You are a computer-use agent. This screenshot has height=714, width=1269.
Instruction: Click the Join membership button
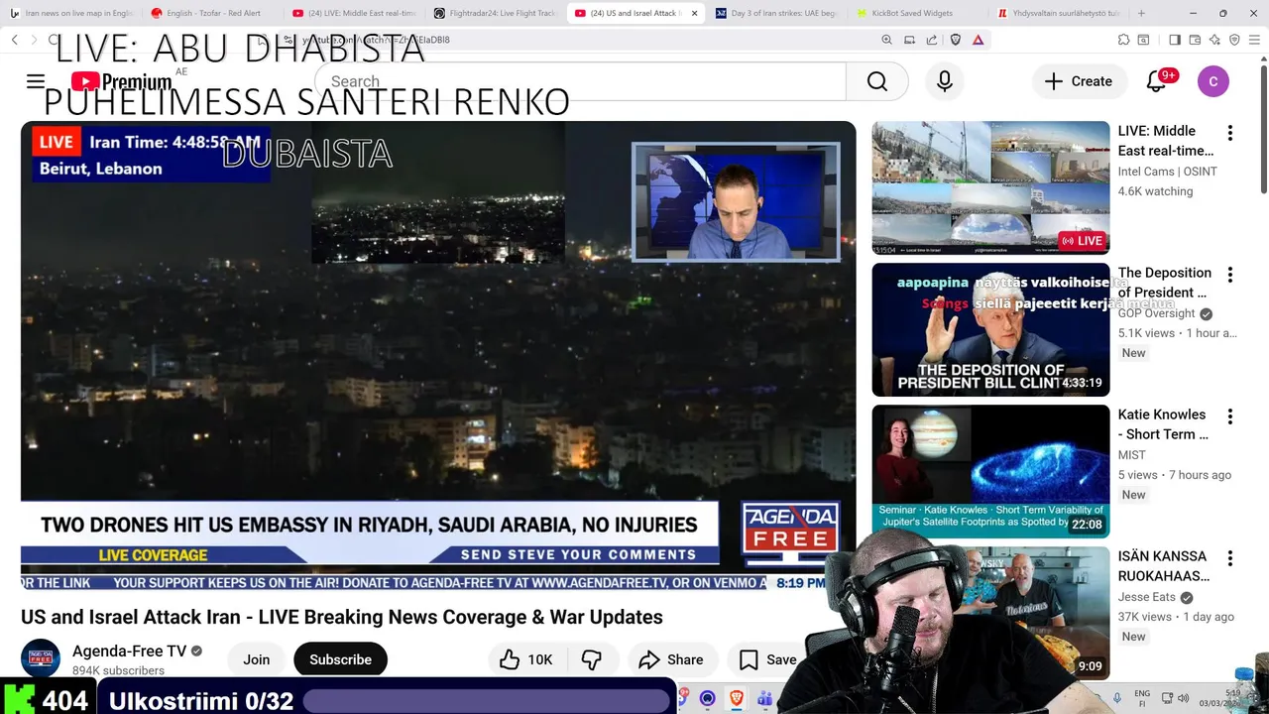[x=257, y=659]
